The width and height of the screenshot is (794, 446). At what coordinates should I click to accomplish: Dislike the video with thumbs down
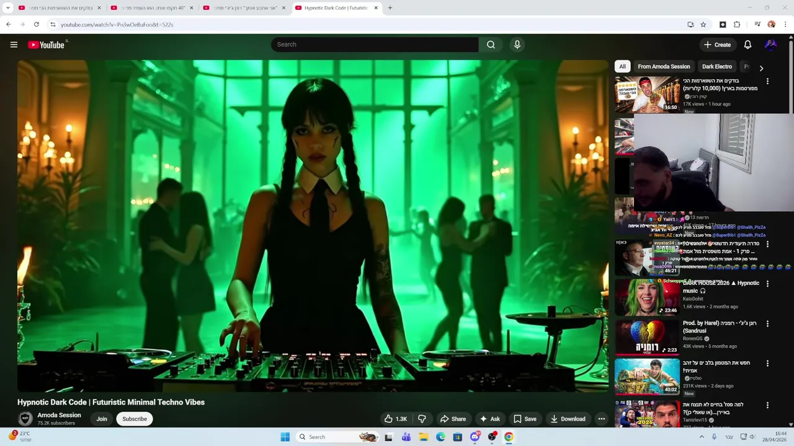click(x=422, y=419)
